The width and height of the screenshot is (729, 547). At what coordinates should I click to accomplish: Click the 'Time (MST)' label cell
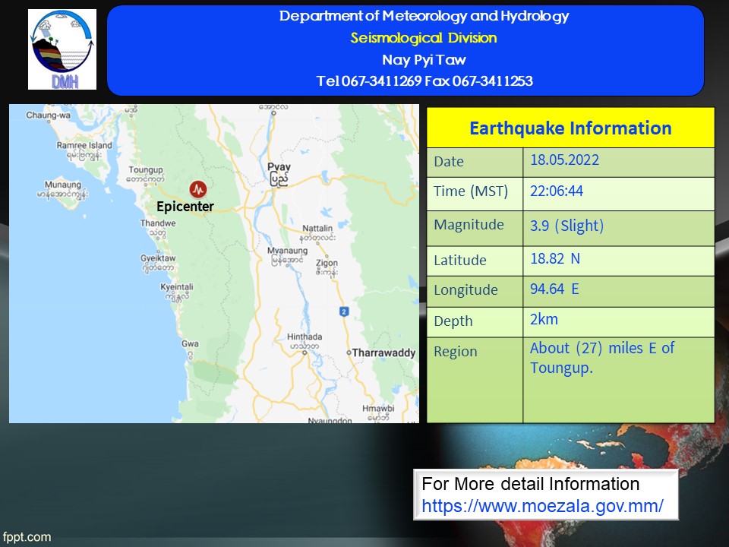coord(475,194)
